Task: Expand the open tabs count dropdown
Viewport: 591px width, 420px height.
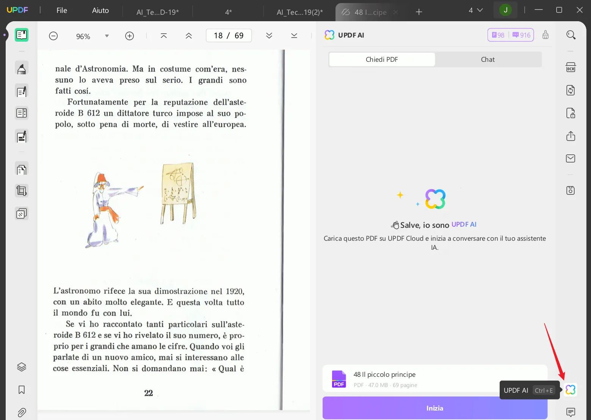Action: pos(475,10)
